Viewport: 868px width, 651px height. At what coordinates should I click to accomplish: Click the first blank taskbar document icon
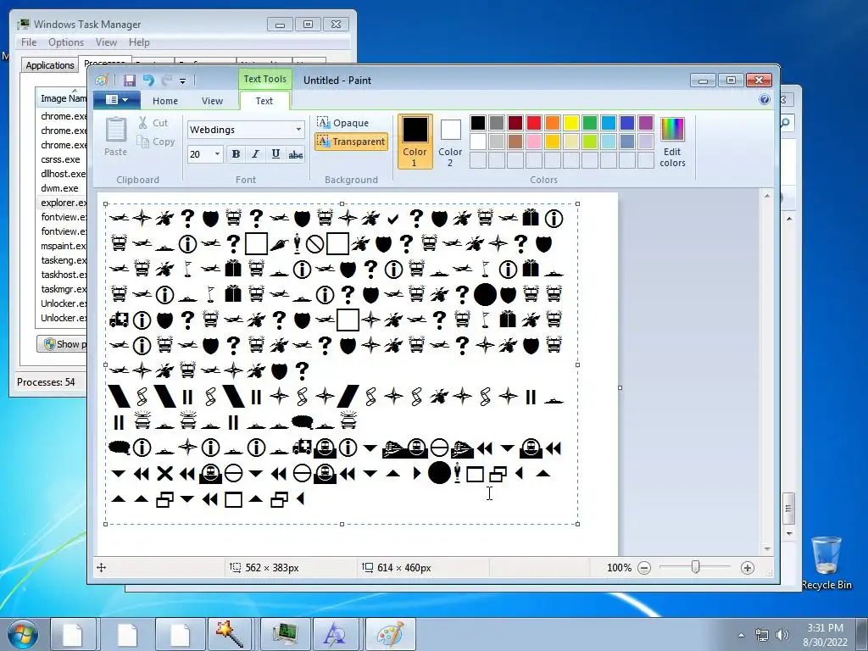click(x=73, y=634)
